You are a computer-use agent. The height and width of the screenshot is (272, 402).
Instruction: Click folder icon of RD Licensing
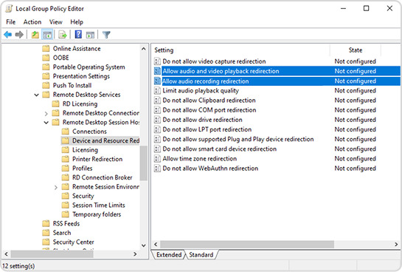click(55, 104)
